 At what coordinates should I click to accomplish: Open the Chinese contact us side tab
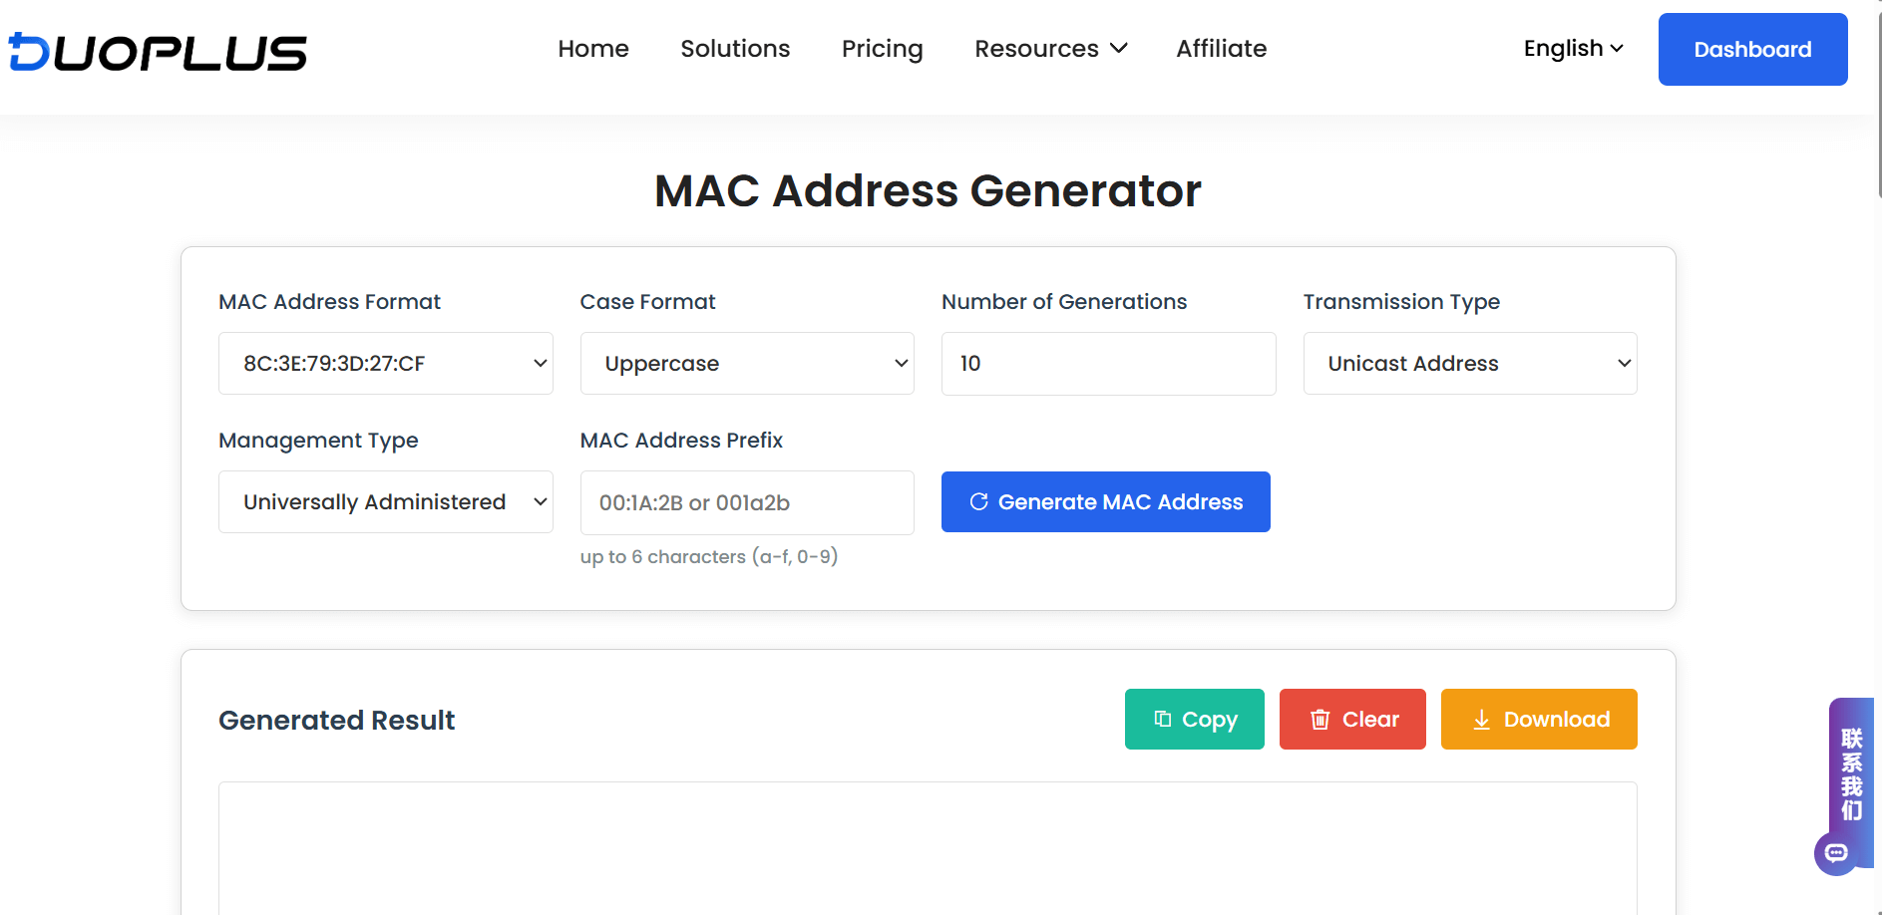coord(1851,774)
